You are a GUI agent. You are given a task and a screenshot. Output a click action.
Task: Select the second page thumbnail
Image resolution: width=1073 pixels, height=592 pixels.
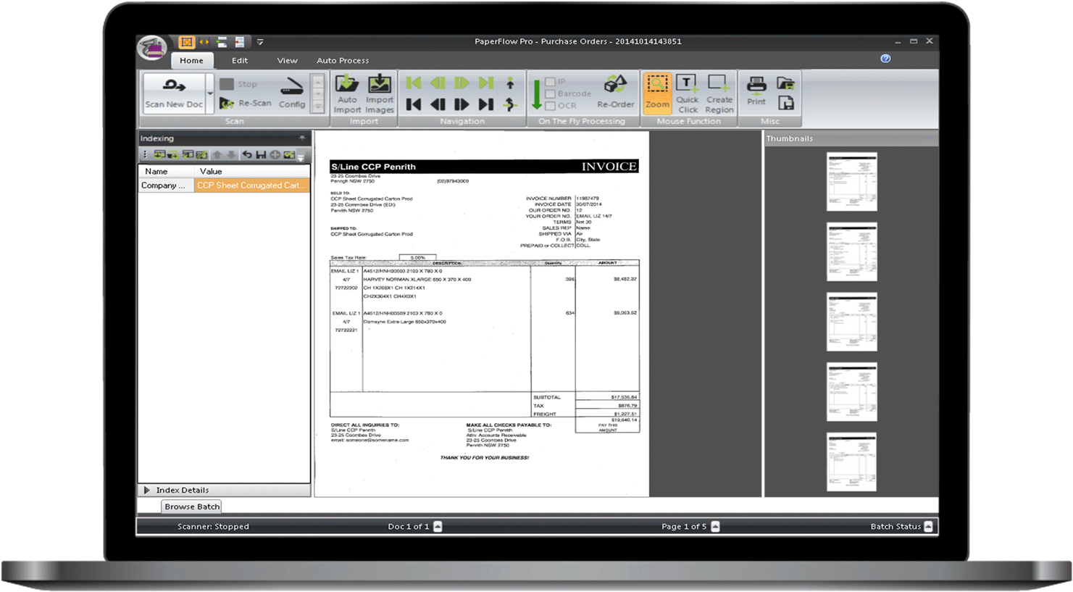852,251
